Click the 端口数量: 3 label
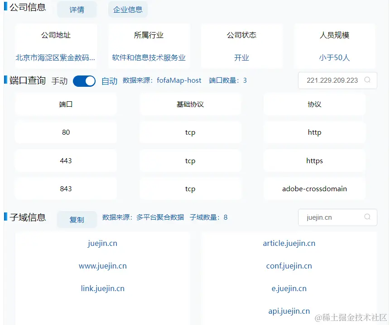The height and width of the screenshot is (325, 390). coord(228,80)
